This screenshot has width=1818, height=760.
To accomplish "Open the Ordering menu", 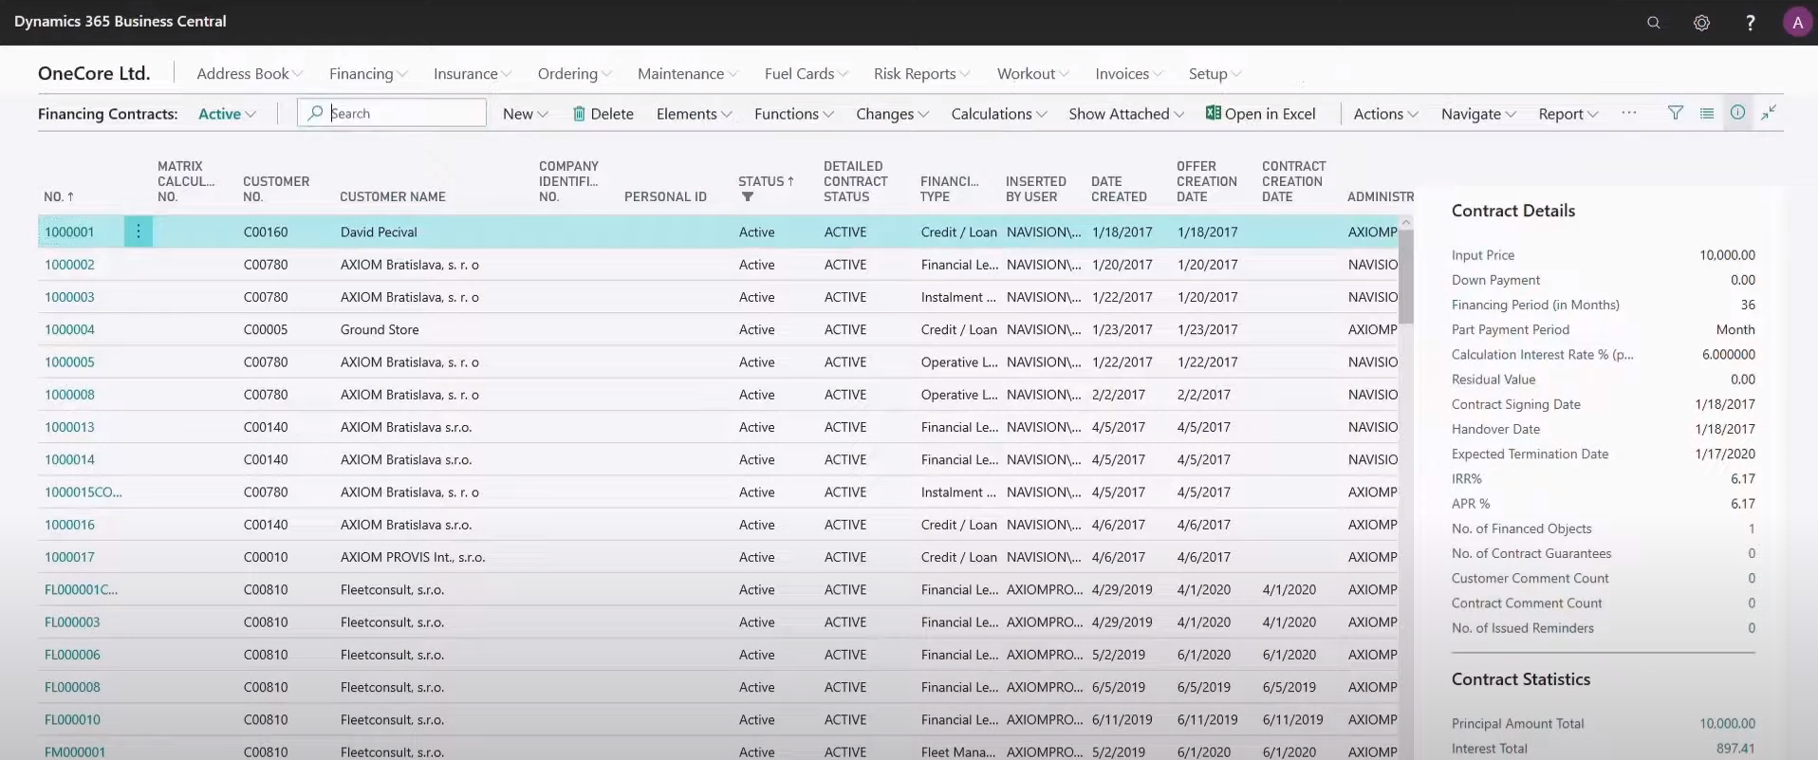I will coord(575,74).
